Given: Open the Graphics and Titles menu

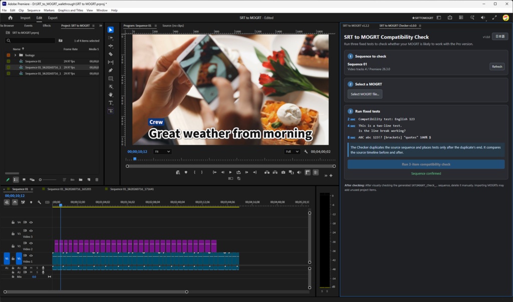Looking at the screenshot, I should [70, 10].
